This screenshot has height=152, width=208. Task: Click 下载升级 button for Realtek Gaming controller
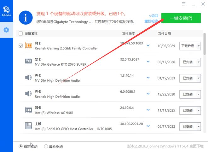click(188, 46)
